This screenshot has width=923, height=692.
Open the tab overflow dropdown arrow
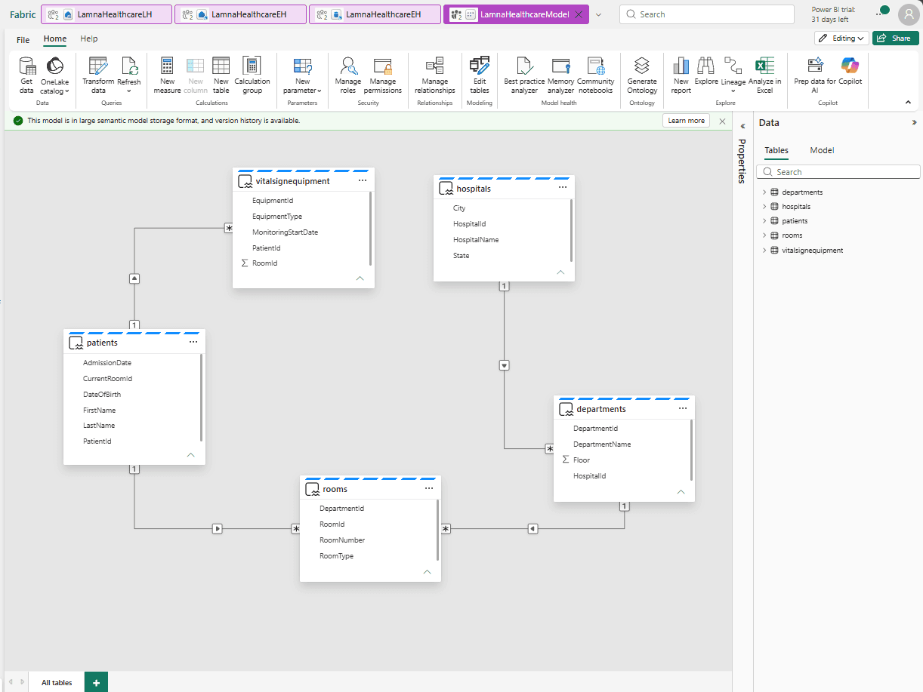pyautogui.click(x=599, y=14)
